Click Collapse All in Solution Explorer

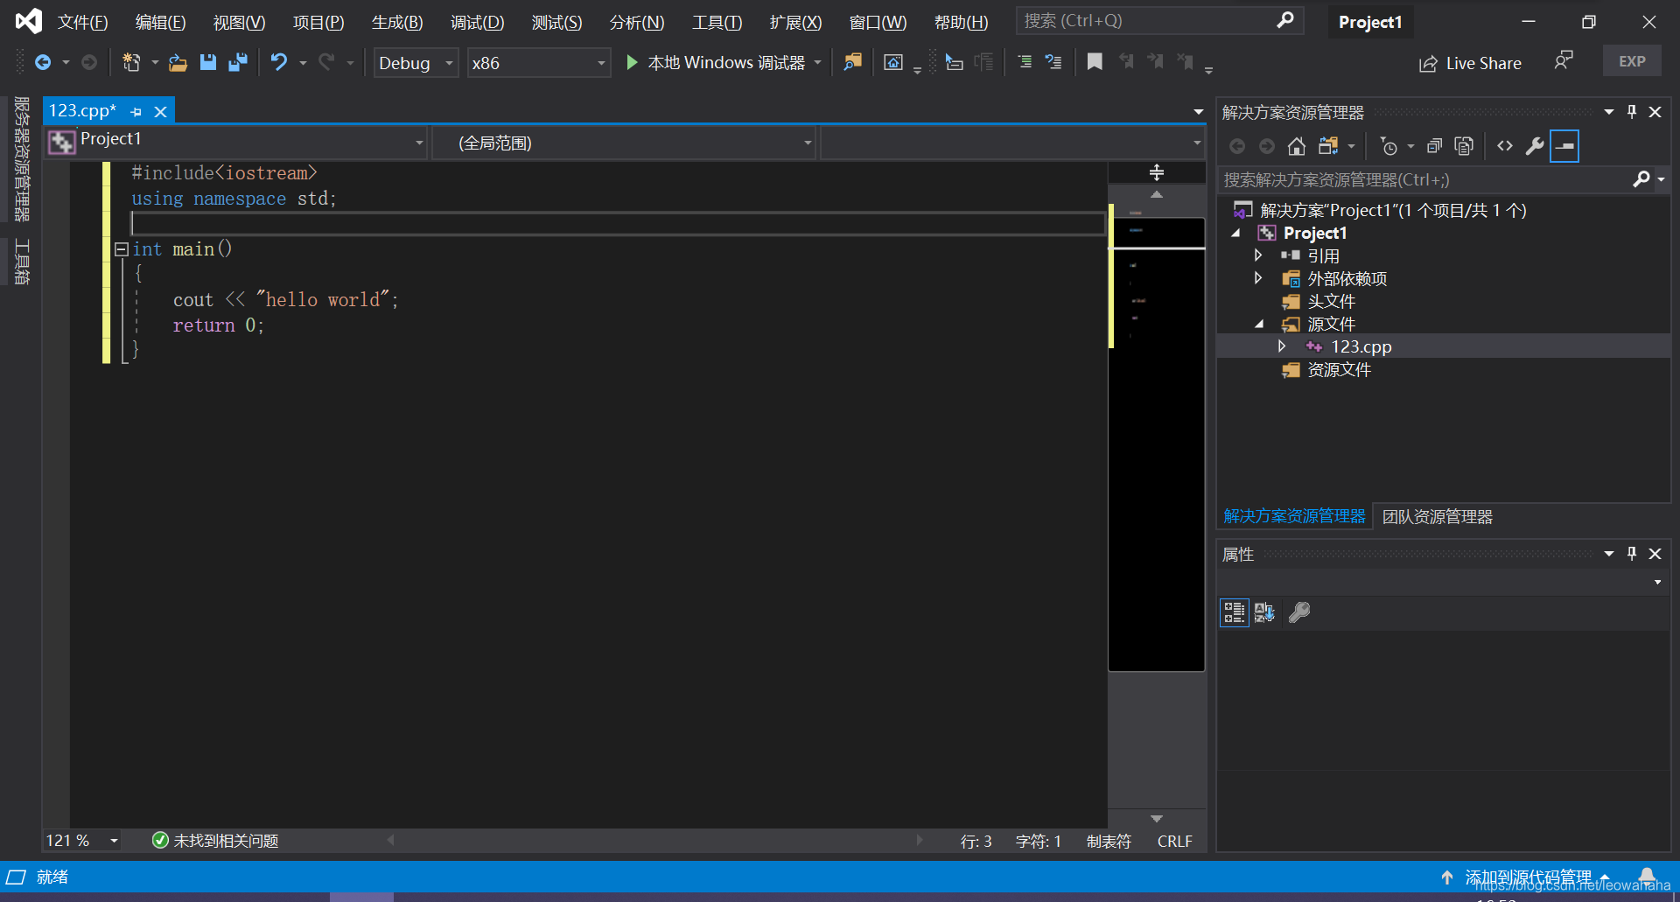click(x=1434, y=146)
